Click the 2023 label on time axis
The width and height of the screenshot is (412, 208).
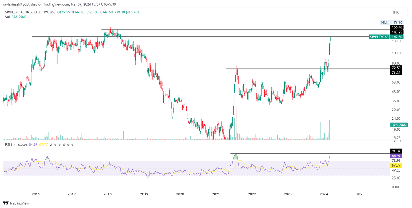pyautogui.click(x=288, y=194)
